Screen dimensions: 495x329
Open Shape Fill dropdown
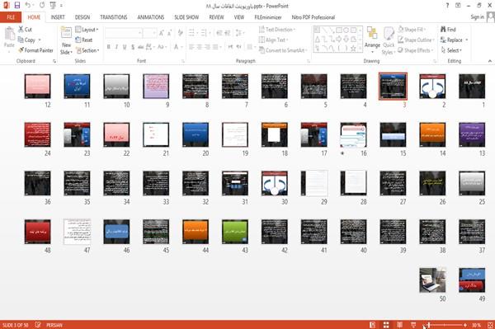click(412, 30)
